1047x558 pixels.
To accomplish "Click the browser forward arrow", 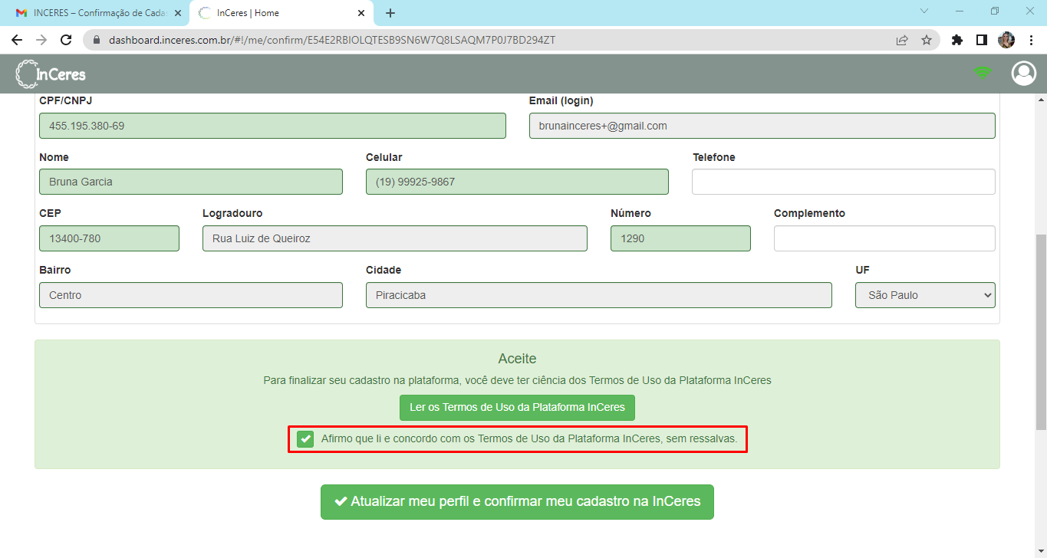I will point(41,40).
